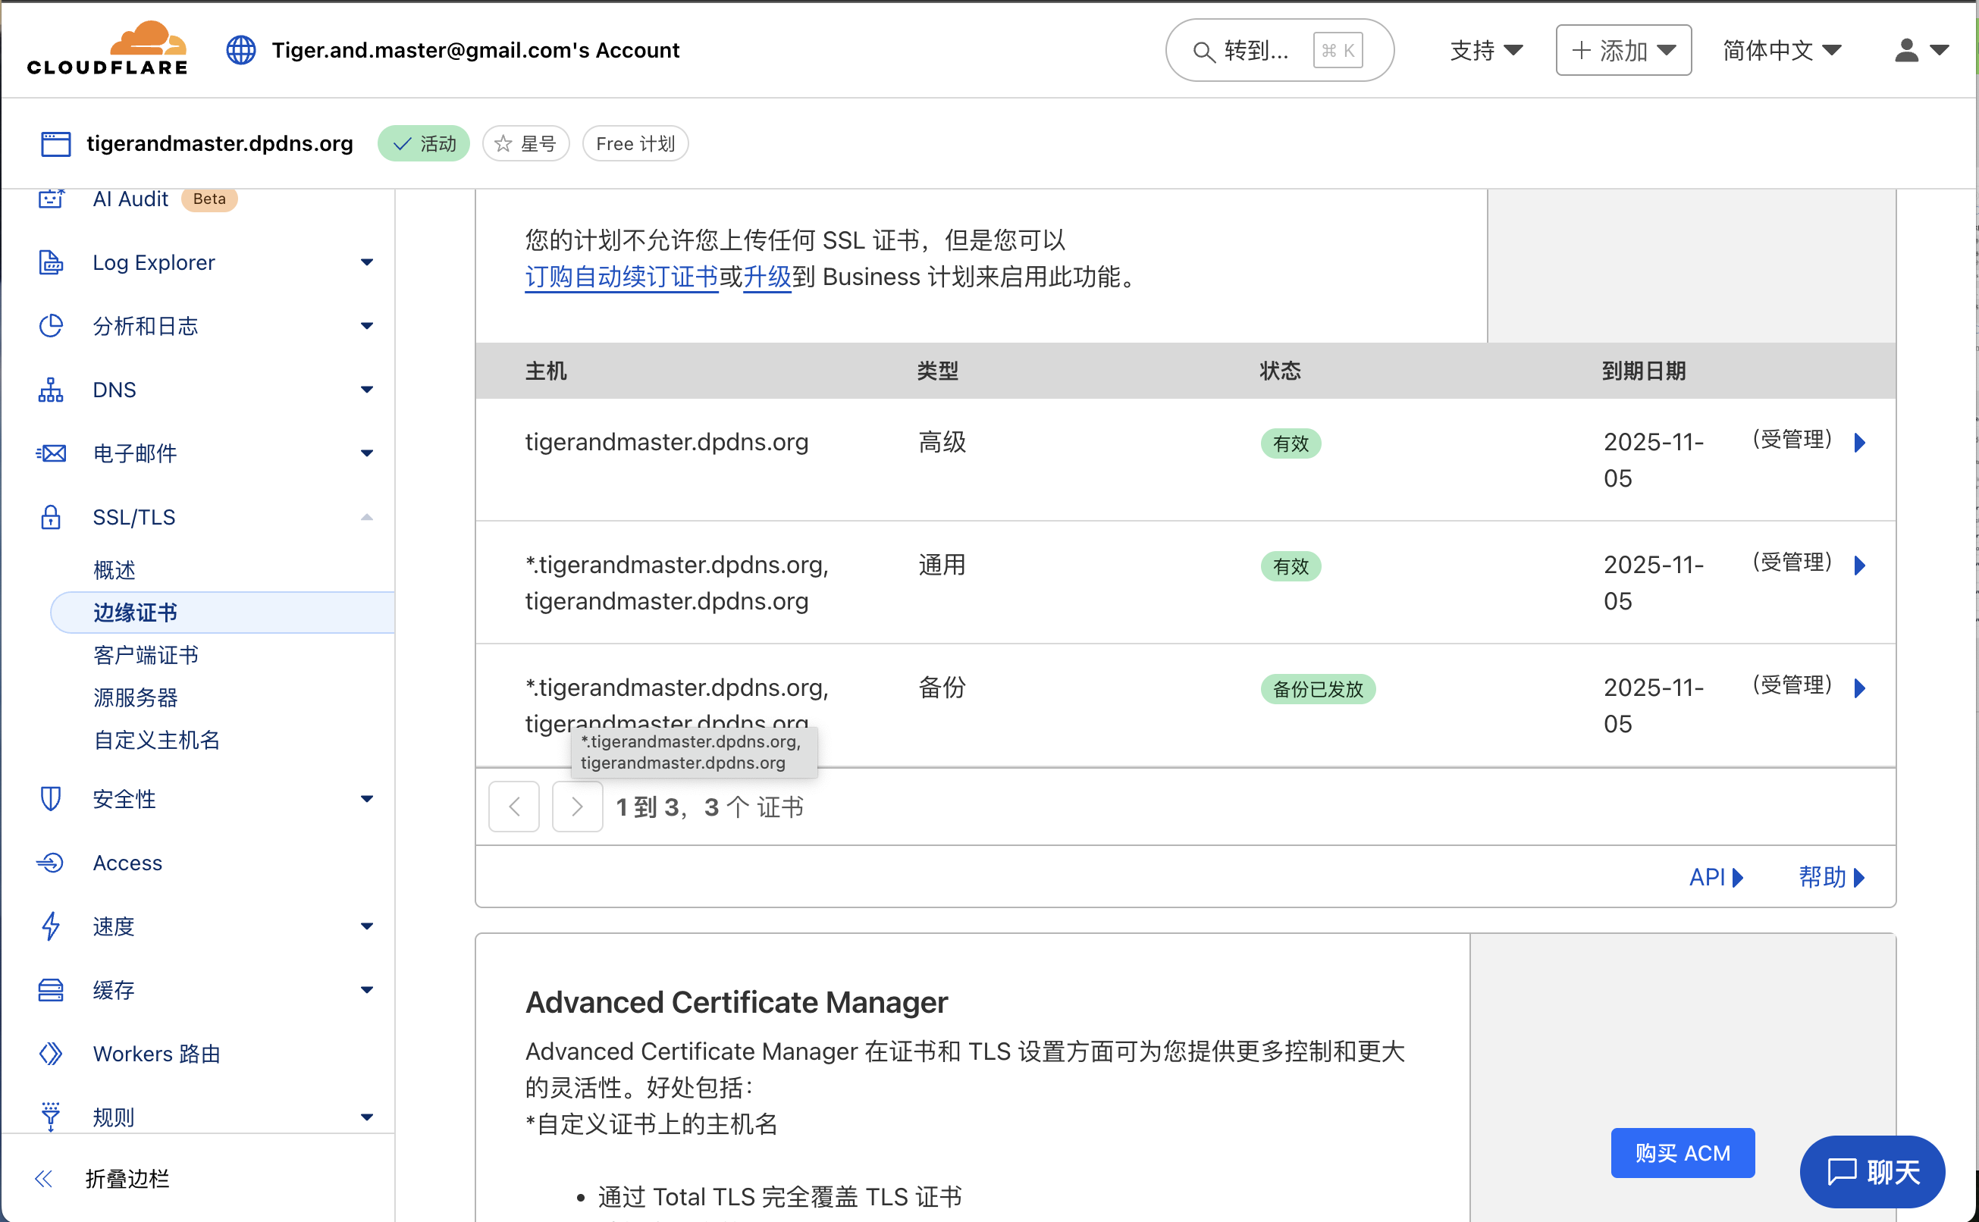
Task: Click the 高级 row 有效 status badge
Action: click(x=1291, y=443)
